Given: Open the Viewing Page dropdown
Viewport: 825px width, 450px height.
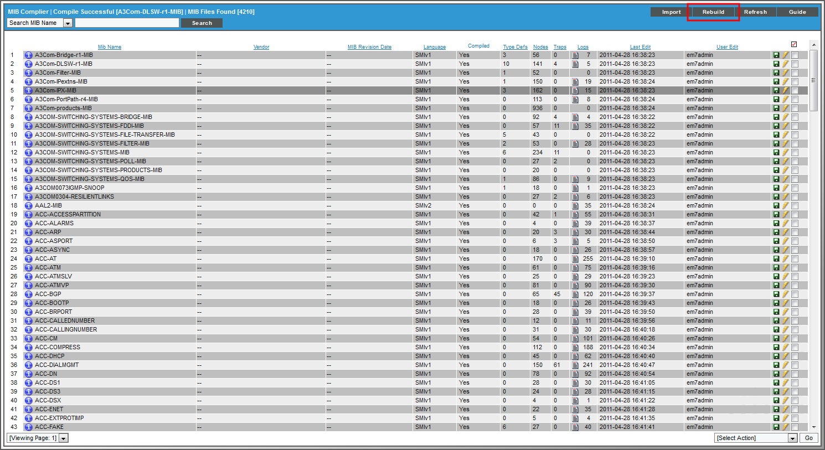Looking at the screenshot, I should click(x=63, y=438).
